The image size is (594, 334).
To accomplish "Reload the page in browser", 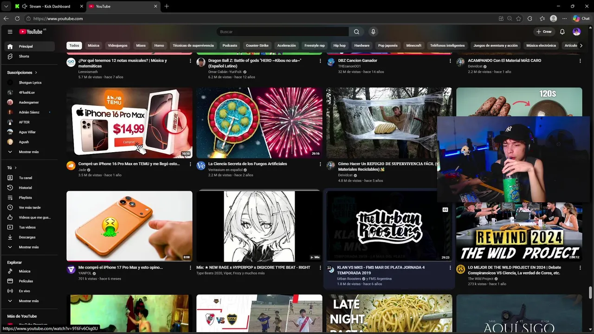I will pyautogui.click(x=17, y=19).
